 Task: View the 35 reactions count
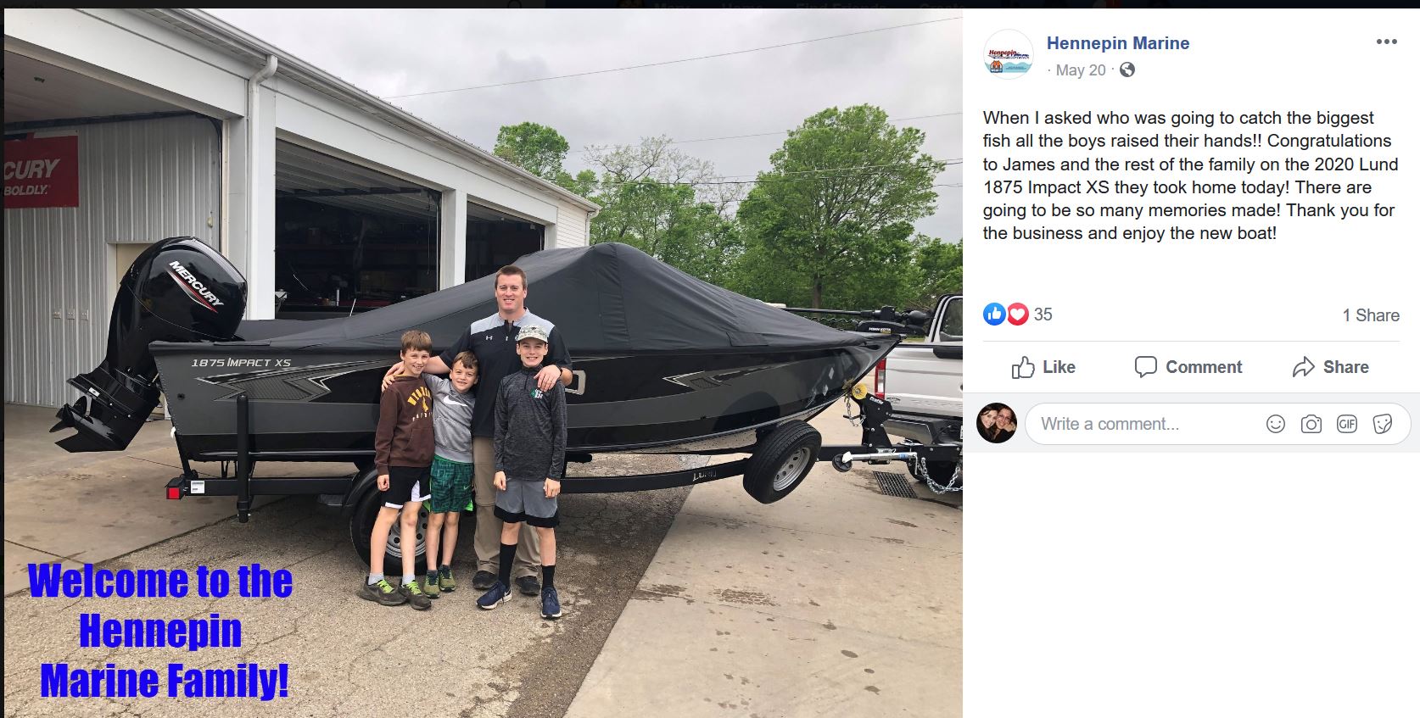click(1043, 314)
